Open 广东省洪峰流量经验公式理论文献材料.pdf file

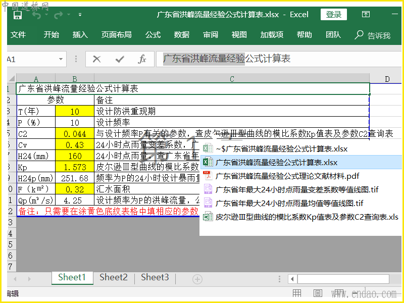tap(287, 176)
